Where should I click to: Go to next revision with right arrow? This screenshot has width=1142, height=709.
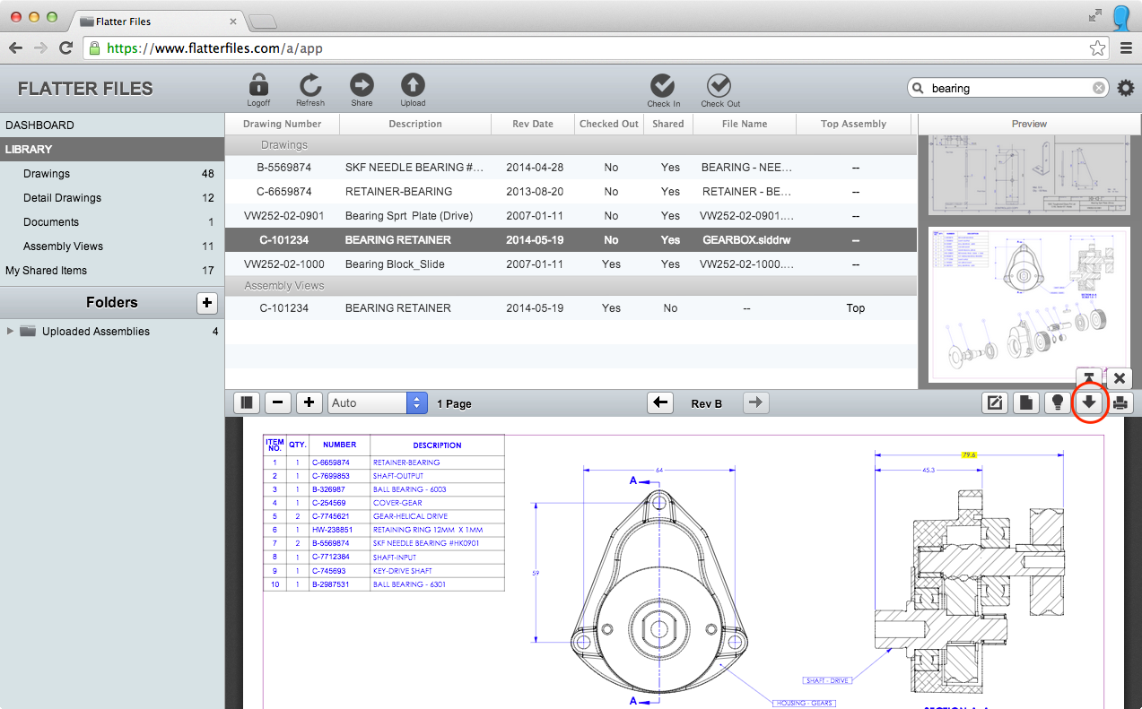pyautogui.click(x=755, y=403)
